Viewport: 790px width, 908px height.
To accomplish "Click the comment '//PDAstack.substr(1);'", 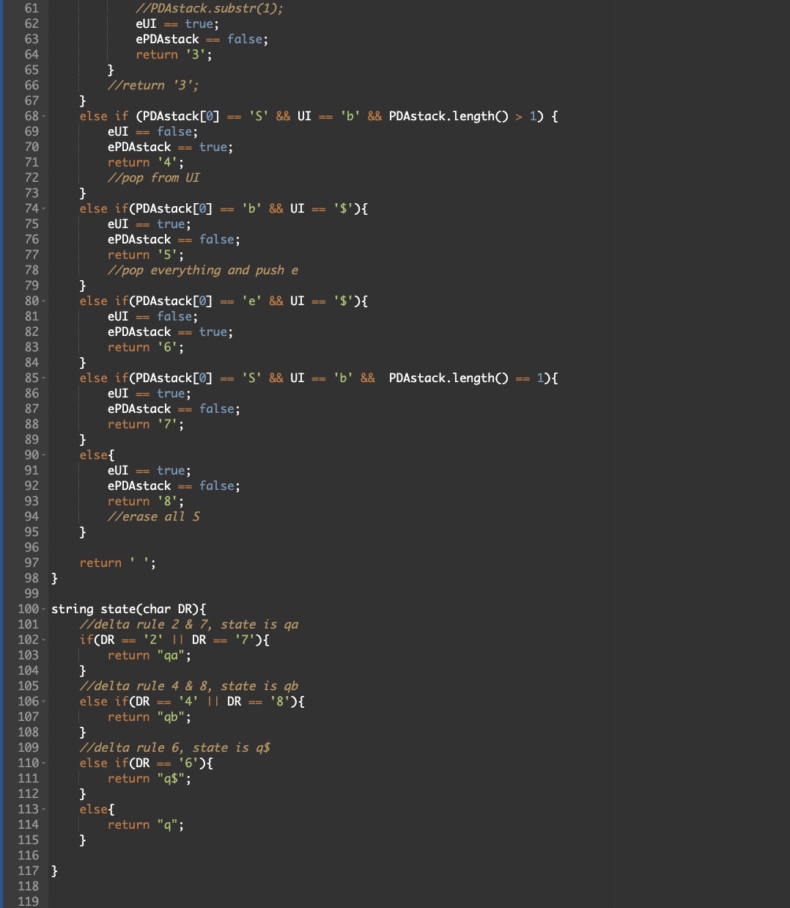I will [x=210, y=8].
